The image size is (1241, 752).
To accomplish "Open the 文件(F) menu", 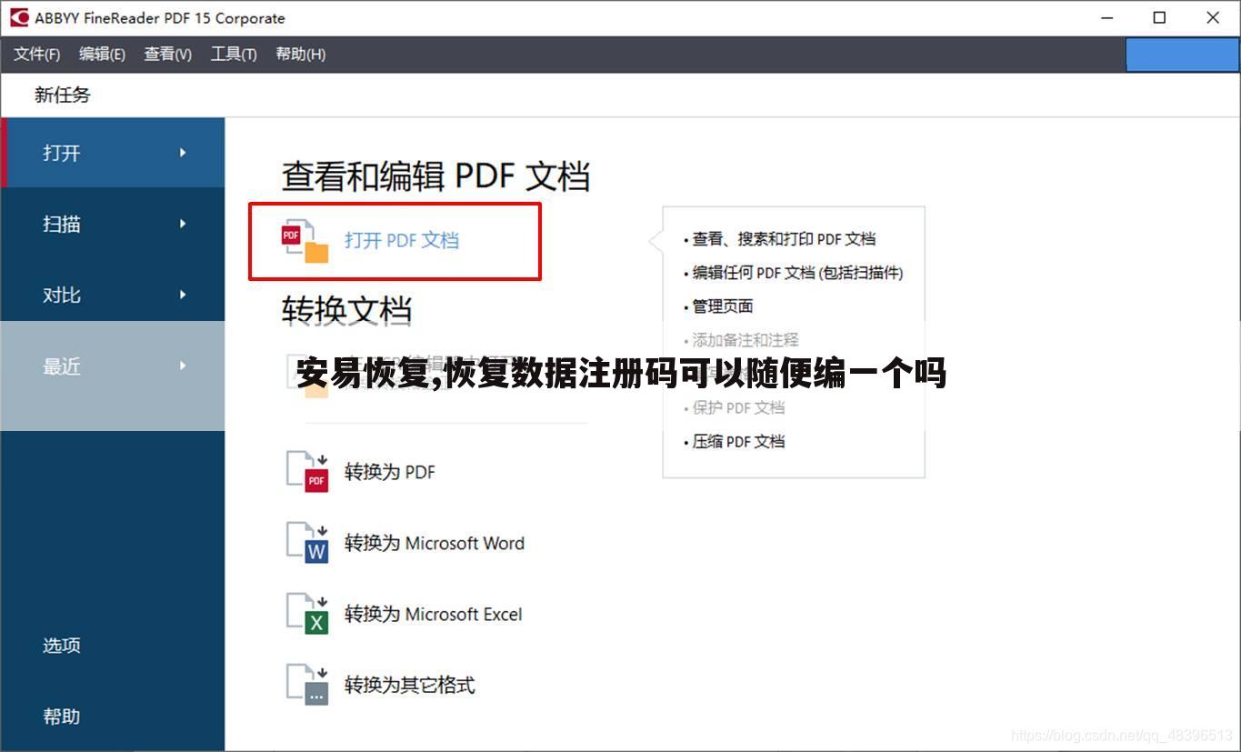I will pos(36,55).
